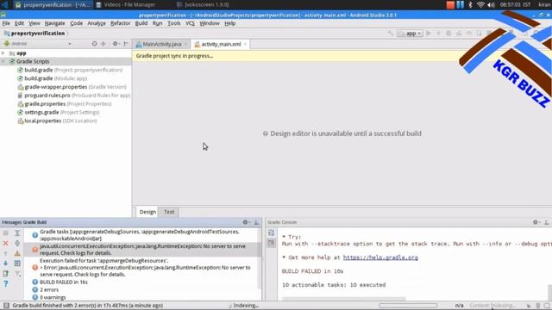The width and height of the screenshot is (552, 310).
Task: Click the blue down arrow next-message icon
Action: pos(6,263)
